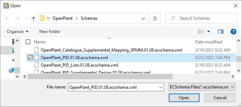Click New folder in the toolbar

[50, 31]
